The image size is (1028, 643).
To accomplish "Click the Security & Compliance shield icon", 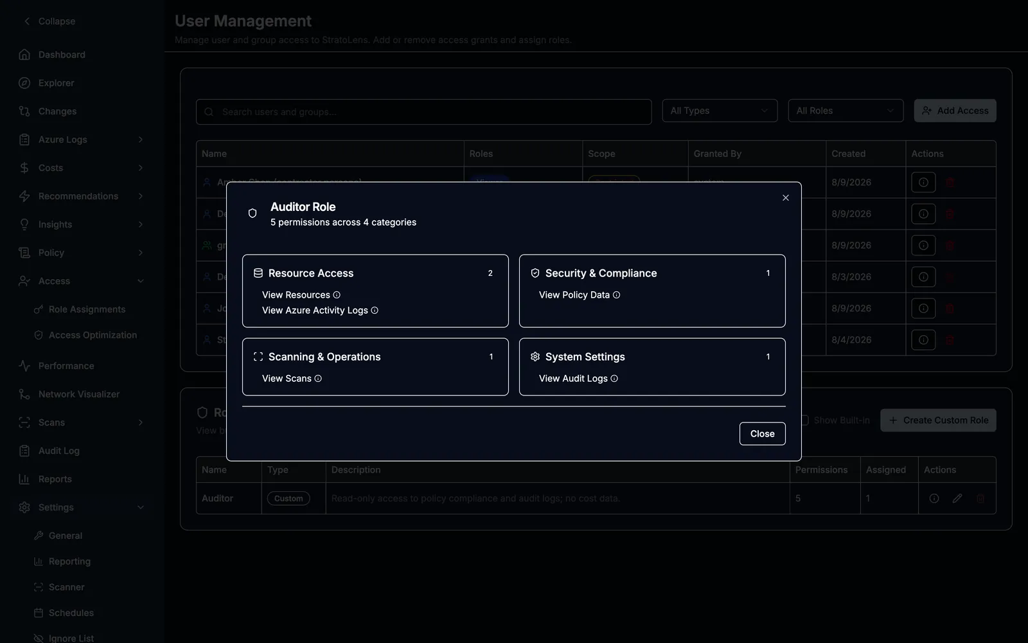I will [x=535, y=273].
